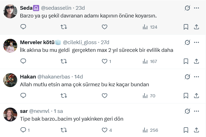View analytics on Merveler kötü's tweet
Screen dimensions: 206x137
[x=150, y=61]
